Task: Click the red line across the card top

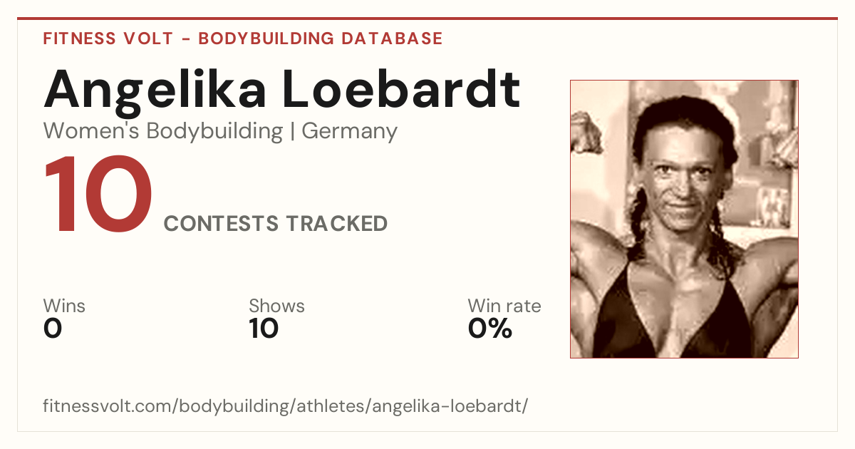Action: tap(427, 19)
